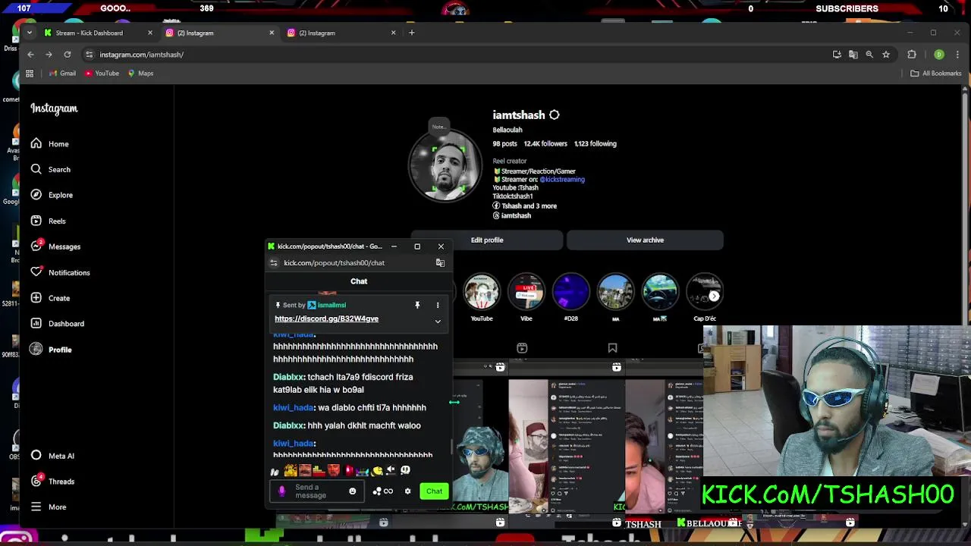Screen dimensions: 971x546
Task: Open Reels from the Instagram sidebar
Action: pos(49,221)
